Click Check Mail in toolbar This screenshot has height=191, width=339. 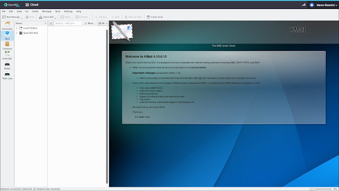click(x=46, y=17)
